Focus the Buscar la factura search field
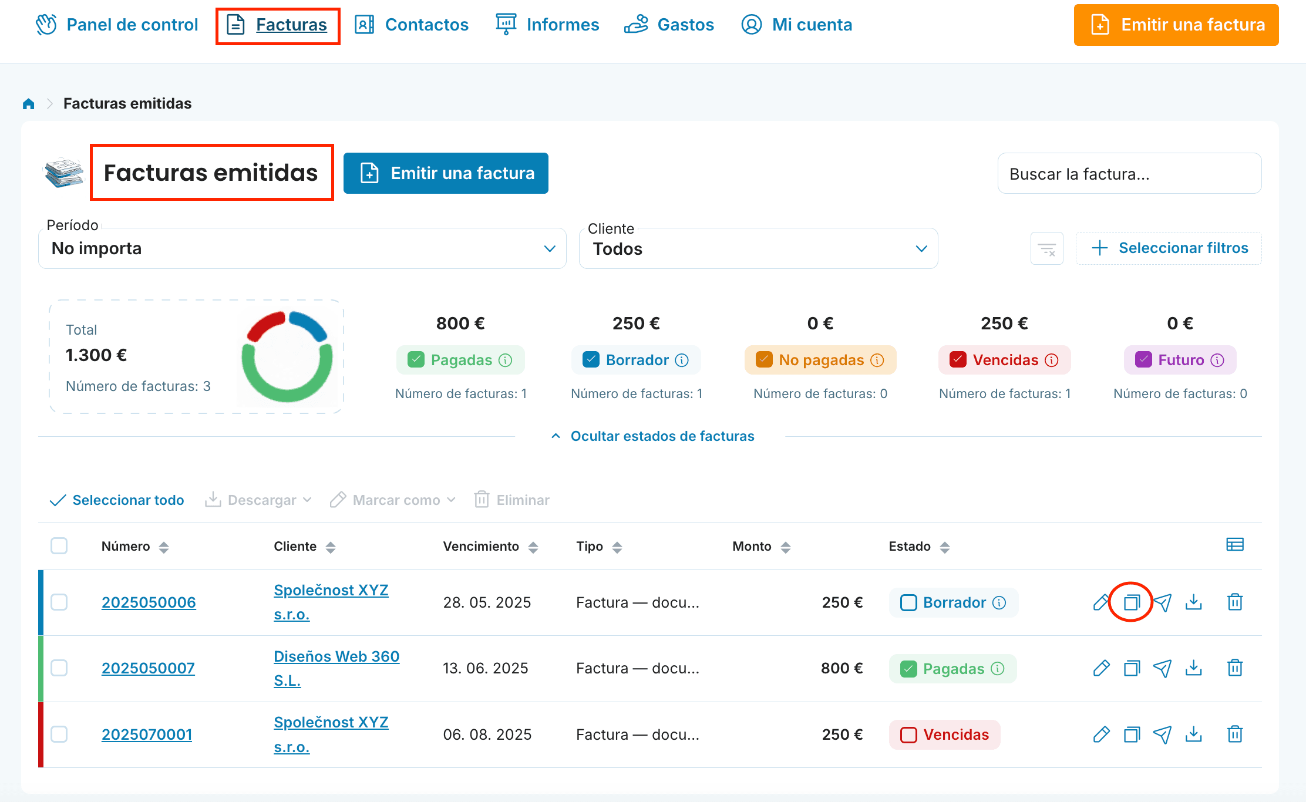Image resolution: width=1306 pixels, height=802 pixels. pos(1129,174)
